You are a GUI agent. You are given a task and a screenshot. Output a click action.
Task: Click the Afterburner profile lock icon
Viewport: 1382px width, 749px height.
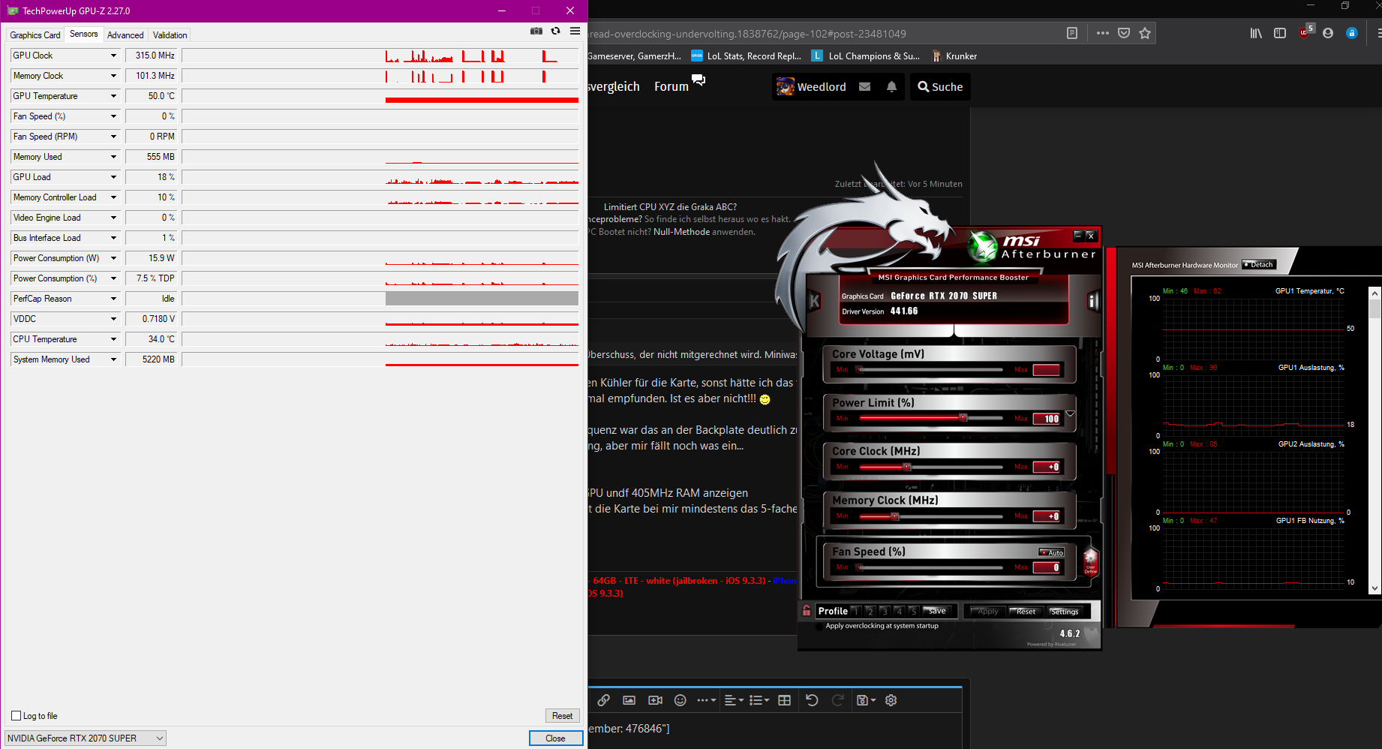[807, 610]
